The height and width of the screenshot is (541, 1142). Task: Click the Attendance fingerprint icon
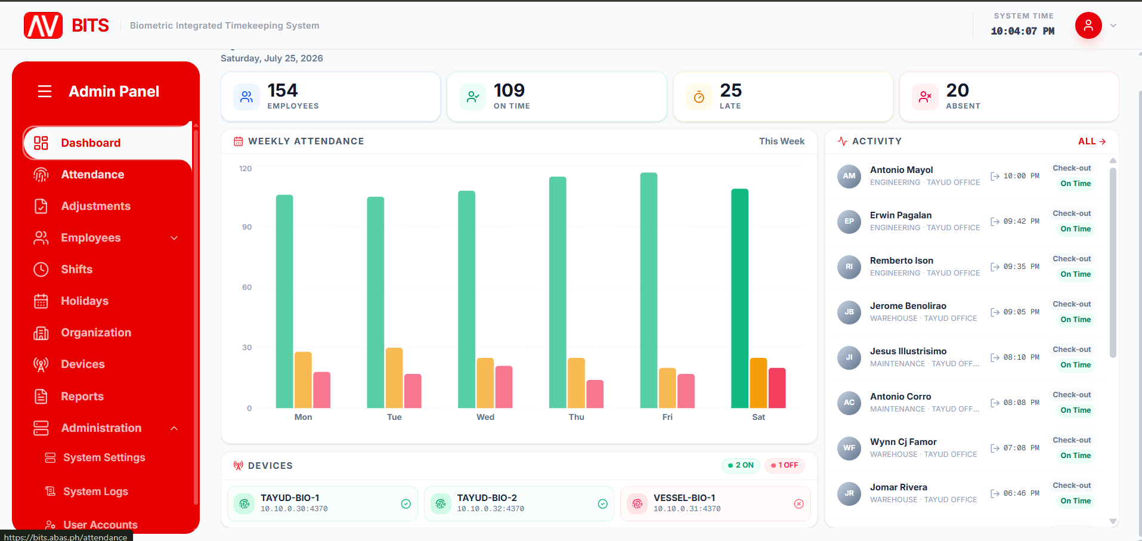pos(41,174)
